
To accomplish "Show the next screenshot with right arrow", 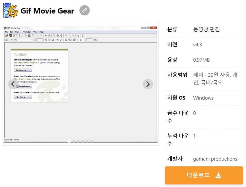I will 148,84.
